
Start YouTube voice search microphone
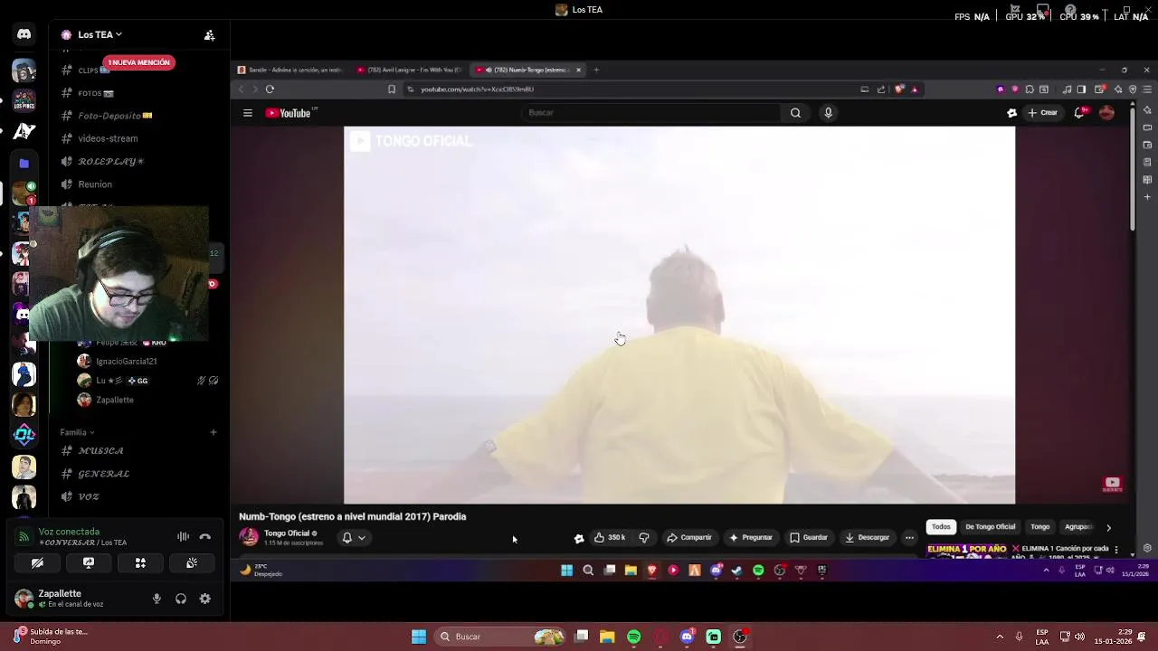click(x=828, y=113)
